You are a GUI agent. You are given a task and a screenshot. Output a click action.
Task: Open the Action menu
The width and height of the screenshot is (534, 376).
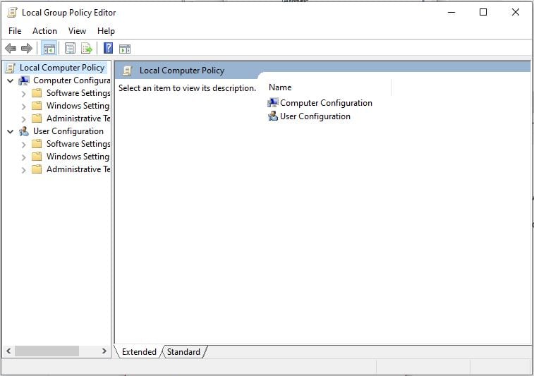(x=44, y=31)
